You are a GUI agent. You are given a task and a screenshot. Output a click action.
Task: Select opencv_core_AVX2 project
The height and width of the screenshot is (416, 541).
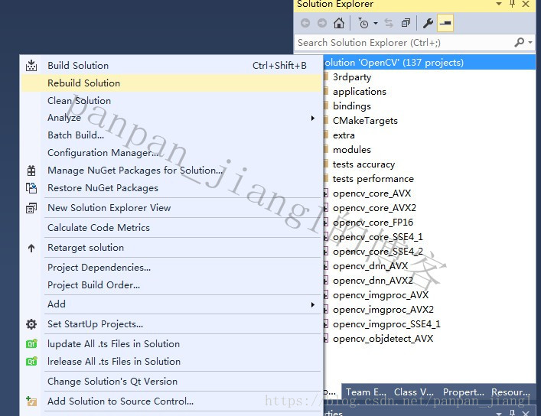[x=374, y=208]
